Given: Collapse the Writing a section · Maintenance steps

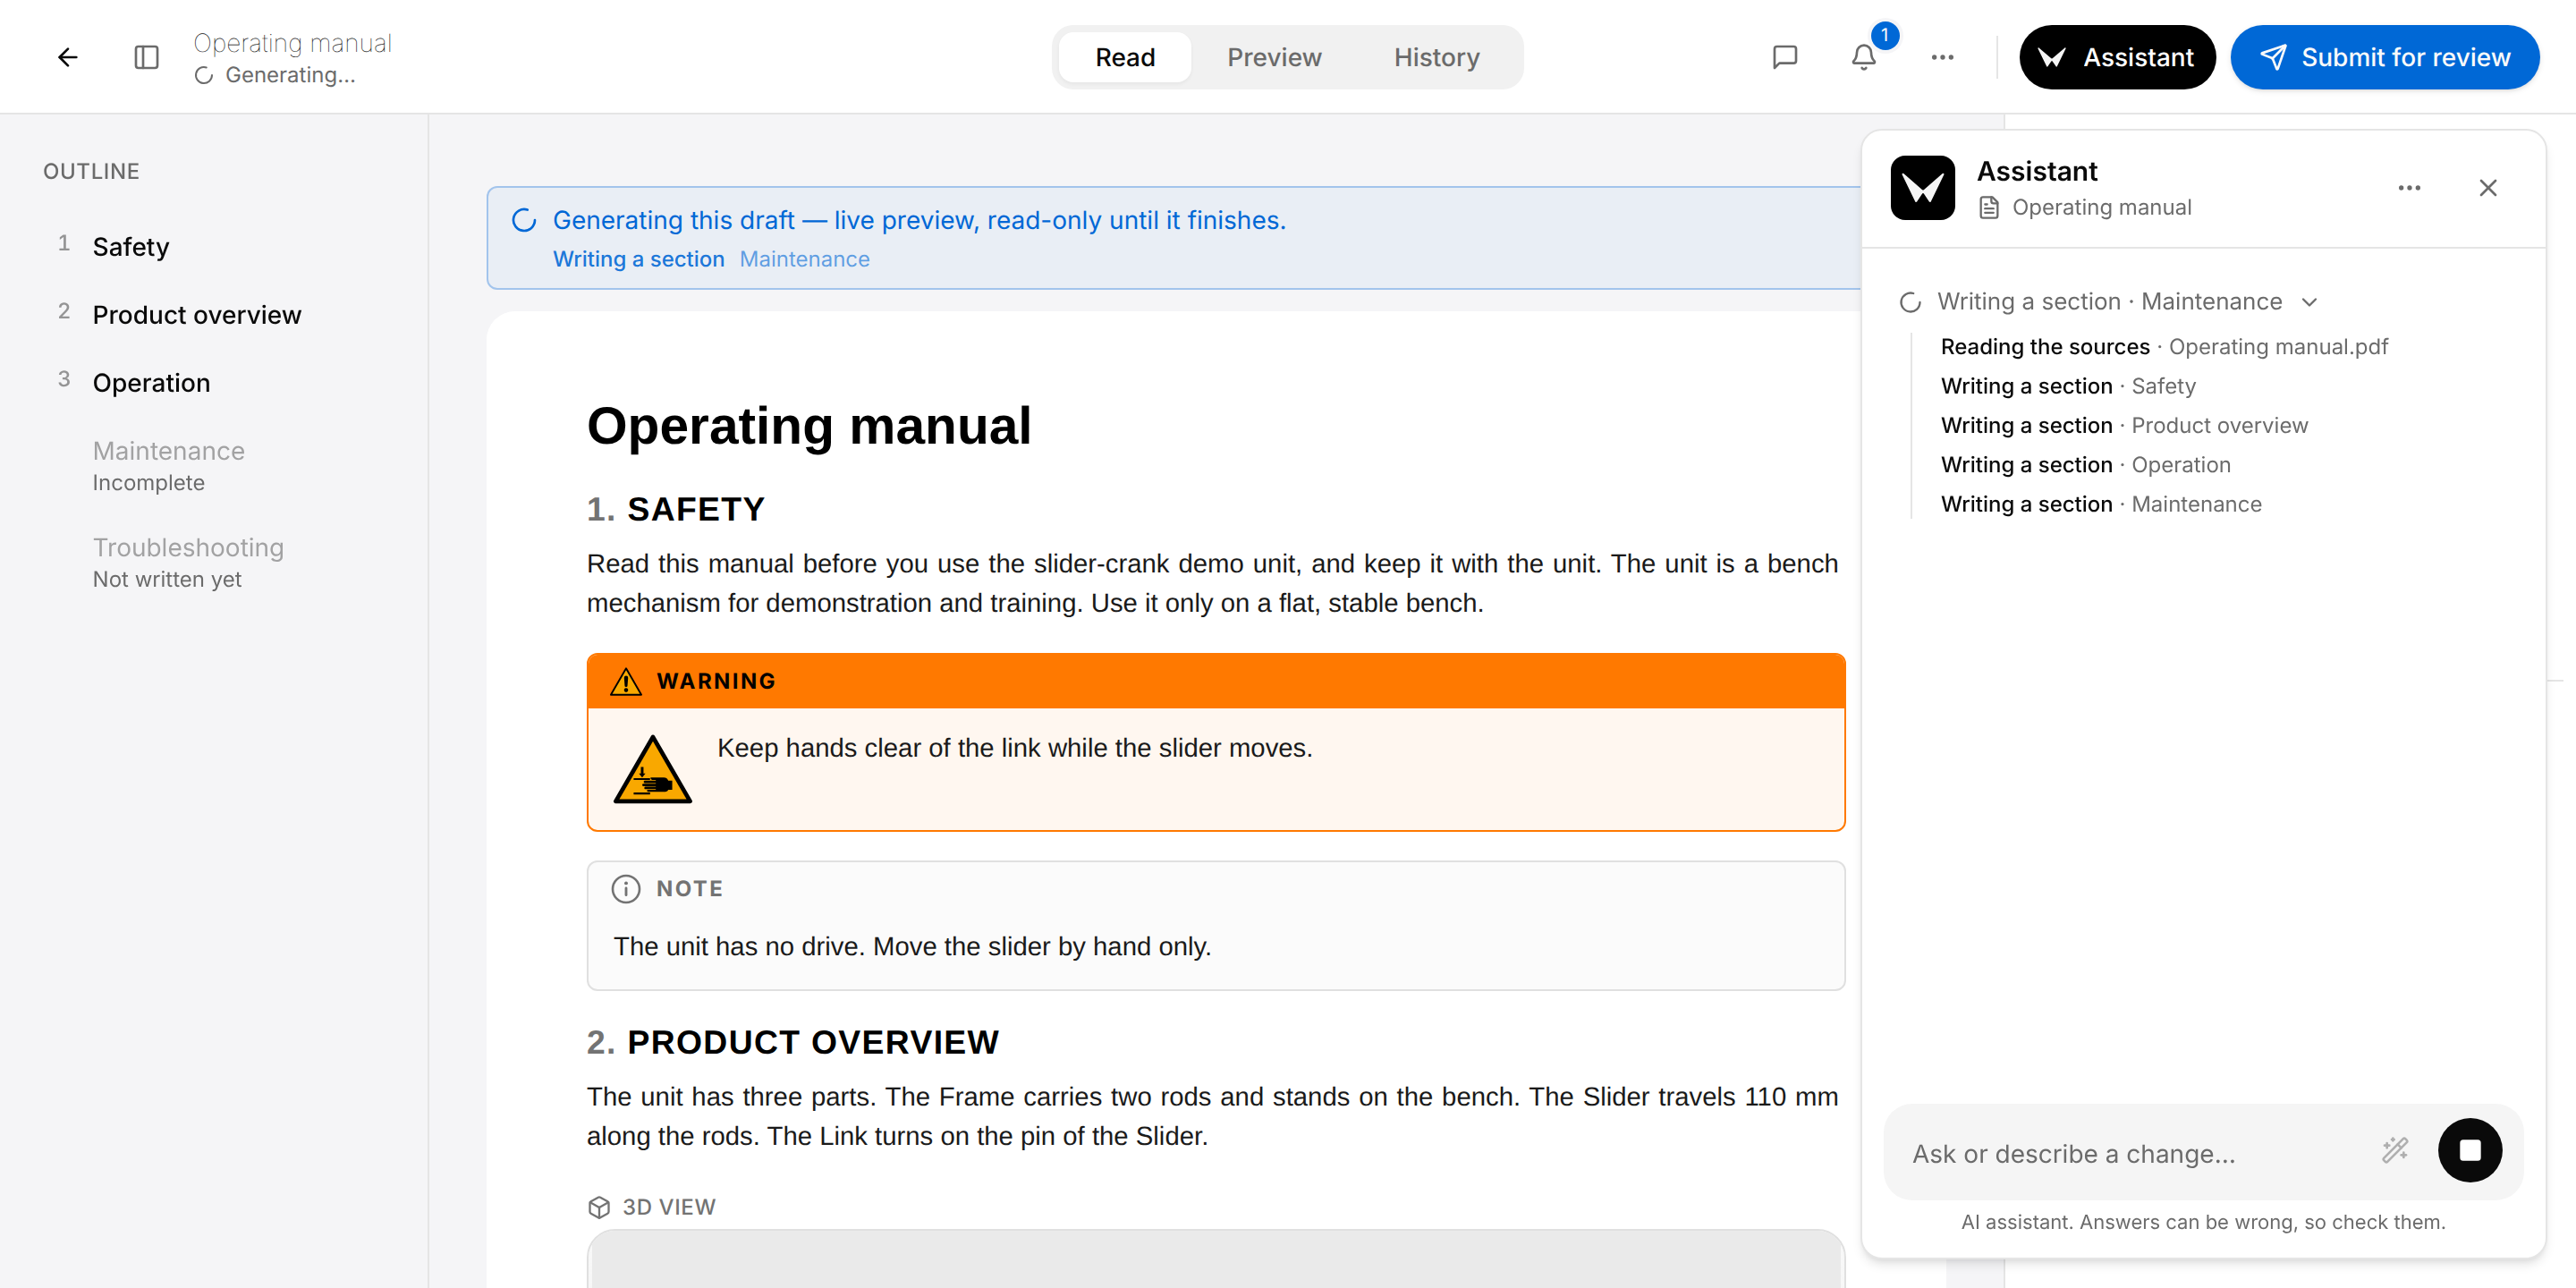Looking at the screenshot, I should point(2309,302).
